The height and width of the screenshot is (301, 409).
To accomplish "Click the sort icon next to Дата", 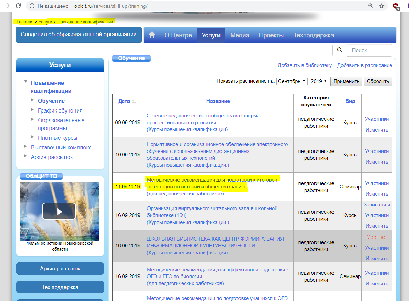I will click(134, 101).
